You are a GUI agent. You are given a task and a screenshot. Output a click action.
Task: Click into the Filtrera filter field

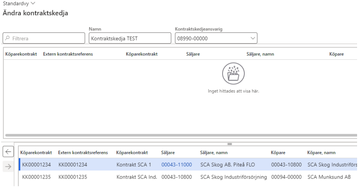[47, 38]
